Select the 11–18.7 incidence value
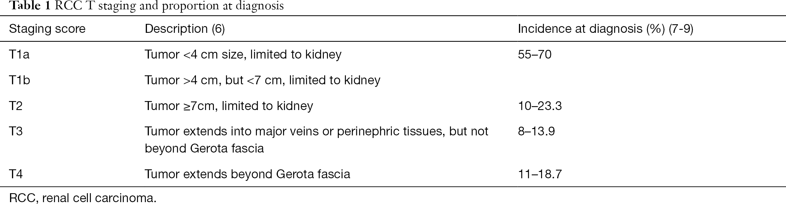Screen dimensions: 786x204 pos(540,174)
